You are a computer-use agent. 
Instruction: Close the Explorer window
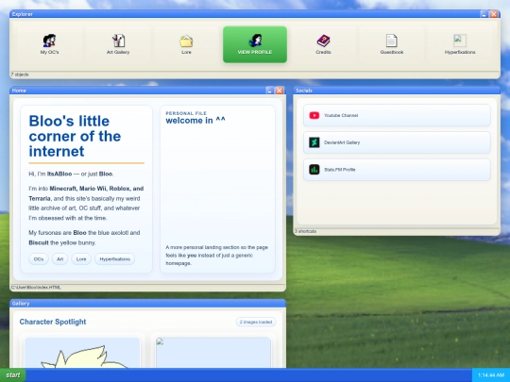494,14
